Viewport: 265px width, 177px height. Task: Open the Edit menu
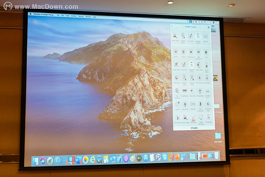(63, 16)
